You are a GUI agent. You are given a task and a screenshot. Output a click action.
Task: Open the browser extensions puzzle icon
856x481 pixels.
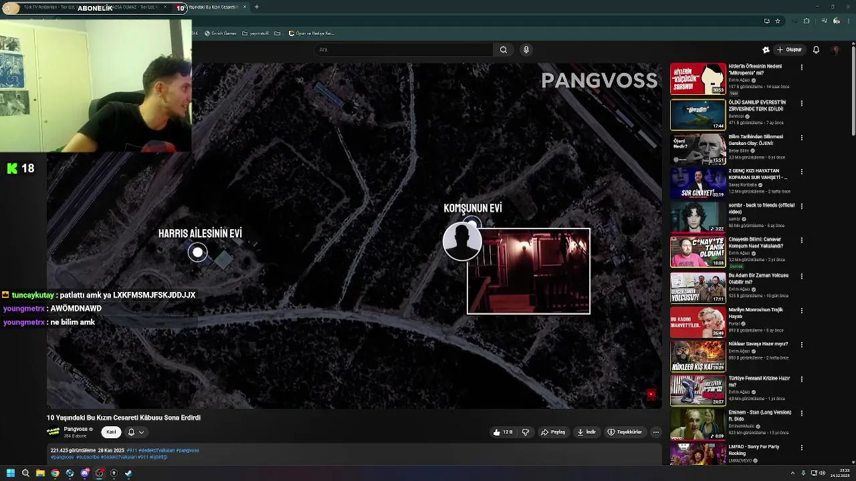click(x=807, y=21)
